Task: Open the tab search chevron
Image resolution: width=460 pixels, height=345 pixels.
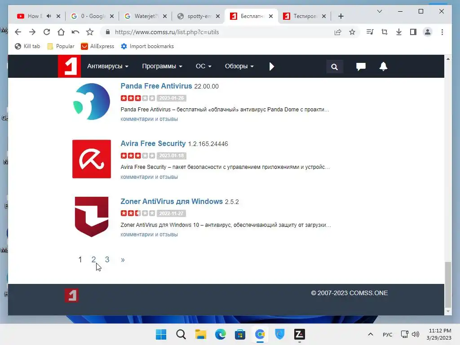Action: 379,11
